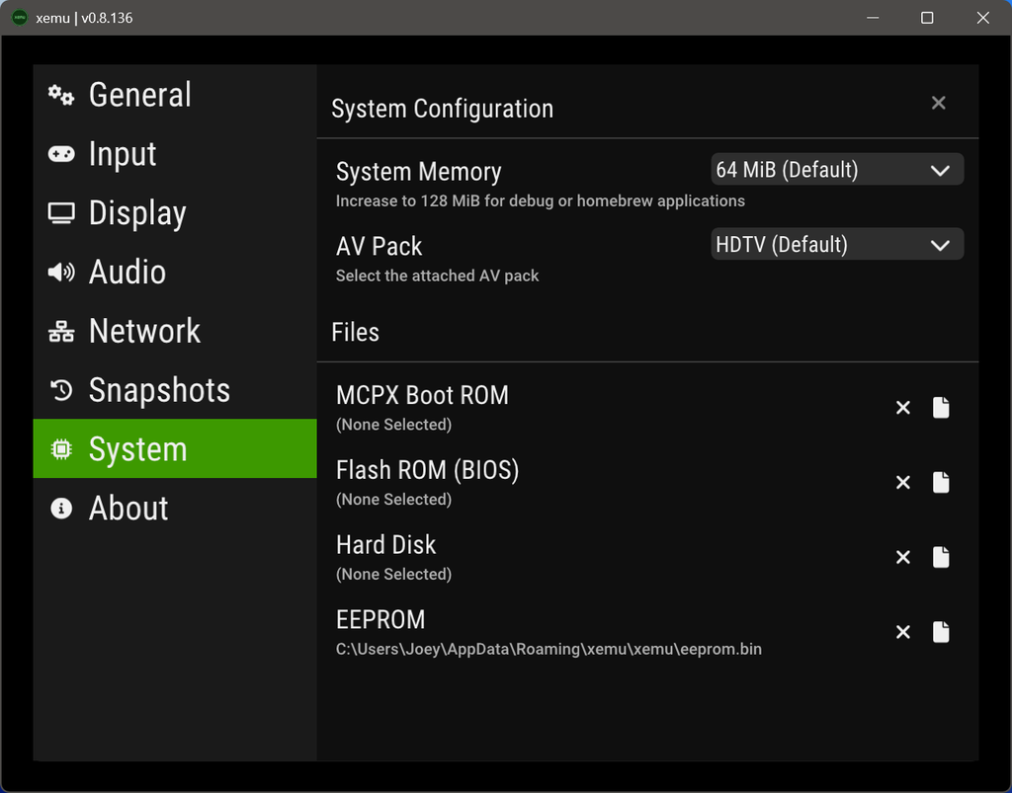Go to the Audio settings tab

click(175, 272)
